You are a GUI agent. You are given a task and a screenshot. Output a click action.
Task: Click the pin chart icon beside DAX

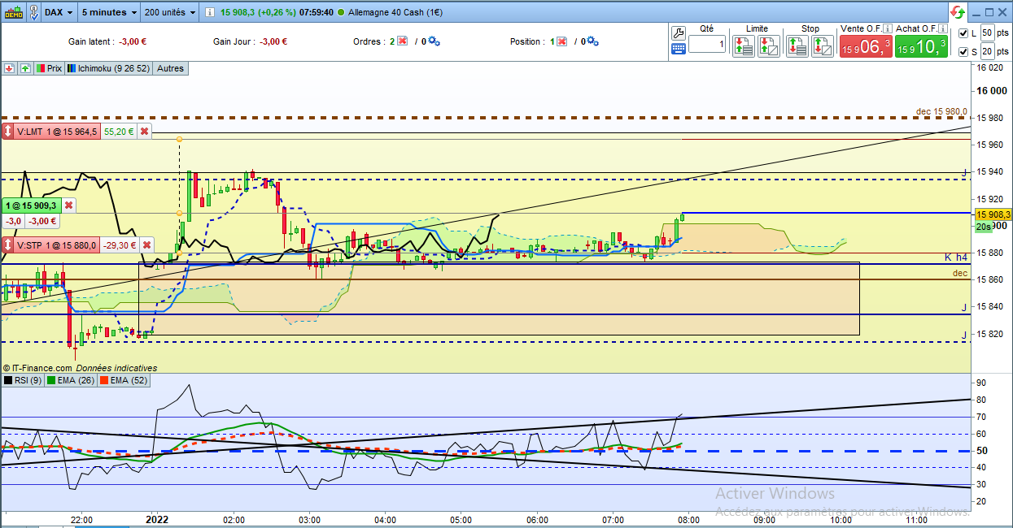pyautogui.click(x=33, y=12)
